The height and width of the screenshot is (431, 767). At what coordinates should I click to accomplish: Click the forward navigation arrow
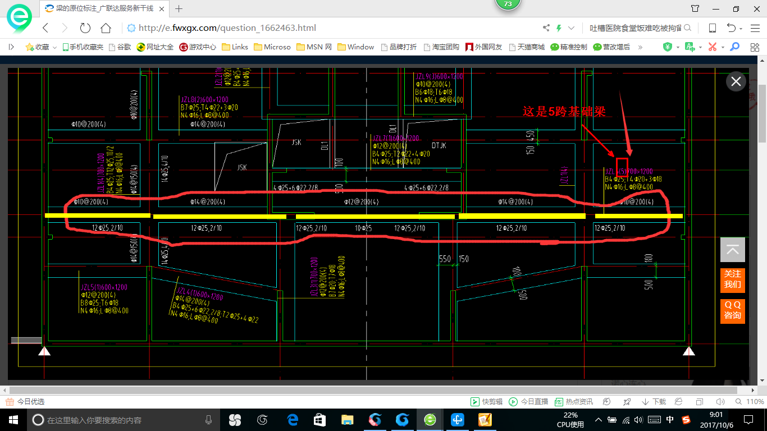[64, 28]
